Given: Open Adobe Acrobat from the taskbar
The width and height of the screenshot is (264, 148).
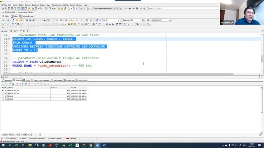Looking at the screenshot, I should pyautogui.click(x=50, y=145).
